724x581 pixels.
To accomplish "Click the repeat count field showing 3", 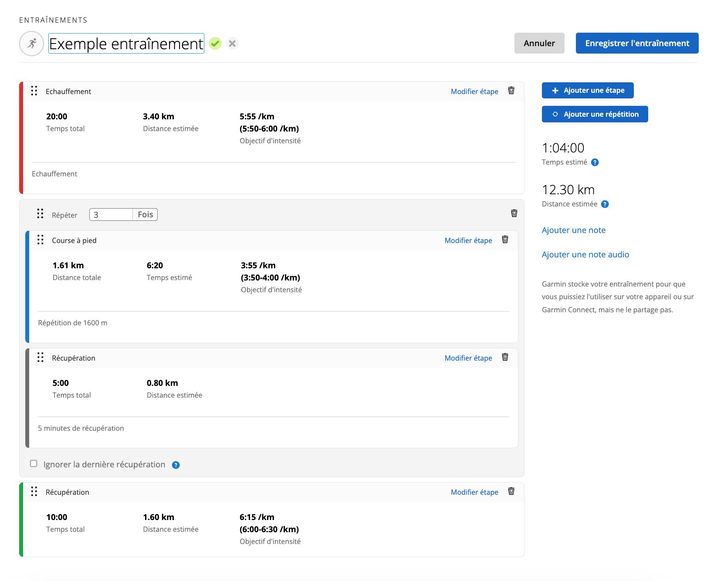I will tap(111, 214).
